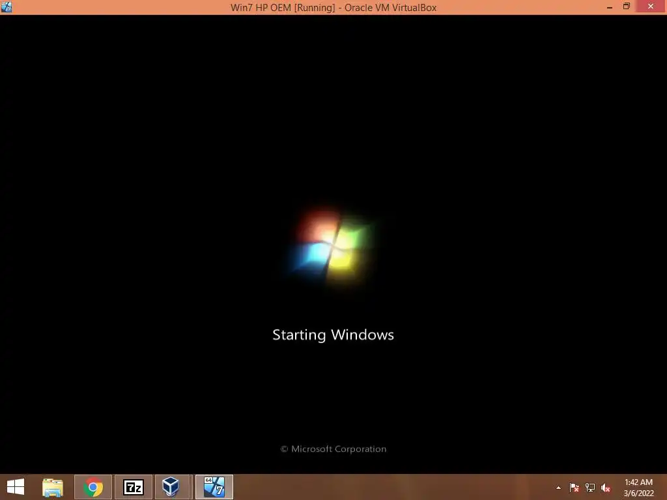Open File Explorer from taskbar
667x500 pixels.
pyautogui.click(x=53, y=487)
